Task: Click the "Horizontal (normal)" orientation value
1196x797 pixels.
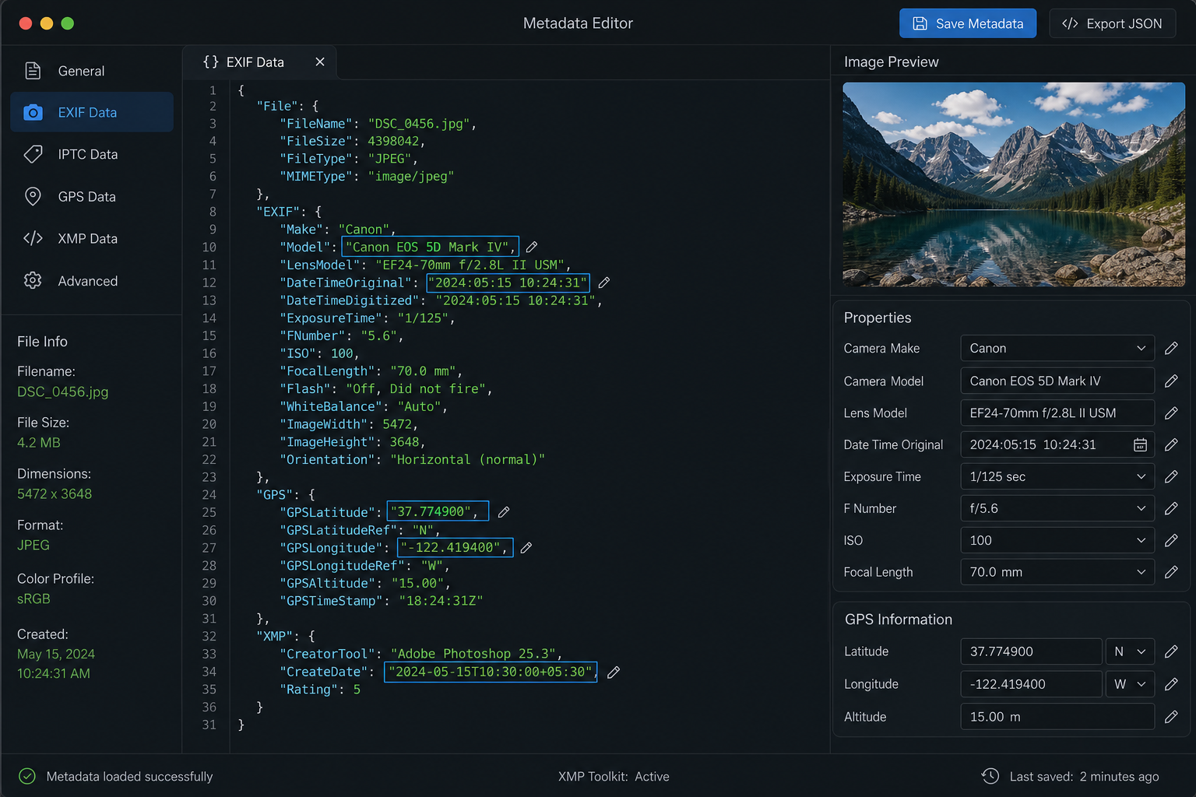Action: [x=467, y=459]
